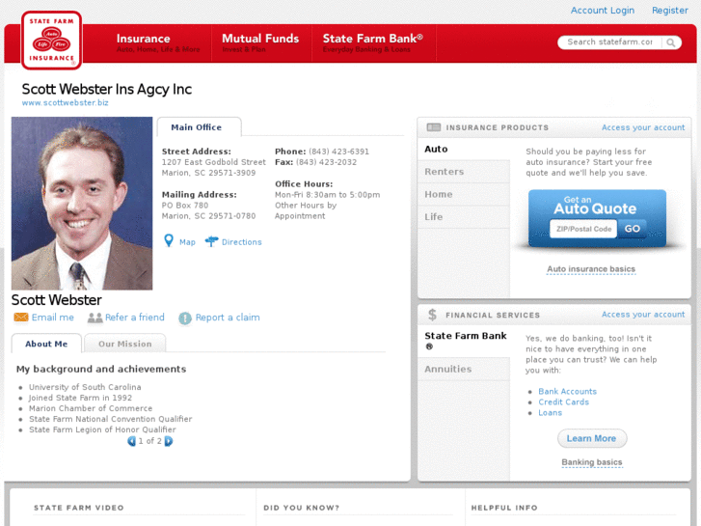The width and height of the screenshot is (701, 526).
Task: Click 'State Farm Legion of Honor Qualifier' item
Action: click(102, 429)
